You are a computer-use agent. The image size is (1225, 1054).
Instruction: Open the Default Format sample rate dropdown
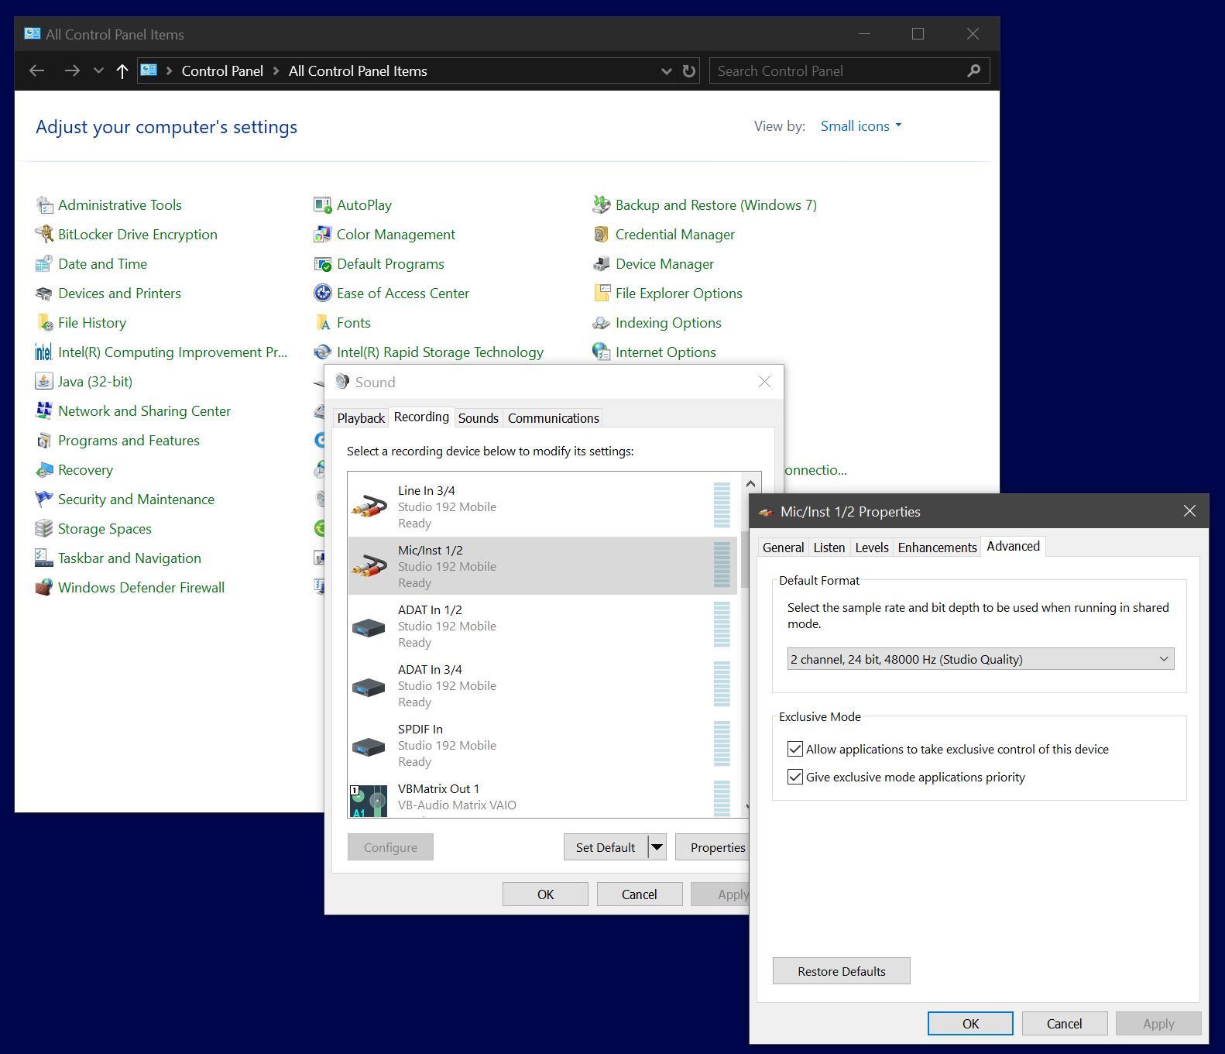[980, 659]
